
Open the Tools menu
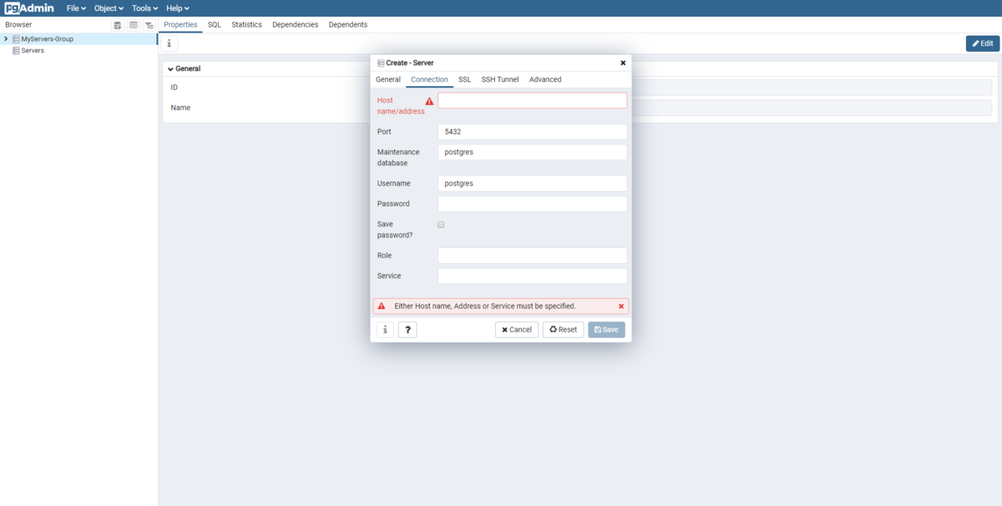click(x=144, y=8)
